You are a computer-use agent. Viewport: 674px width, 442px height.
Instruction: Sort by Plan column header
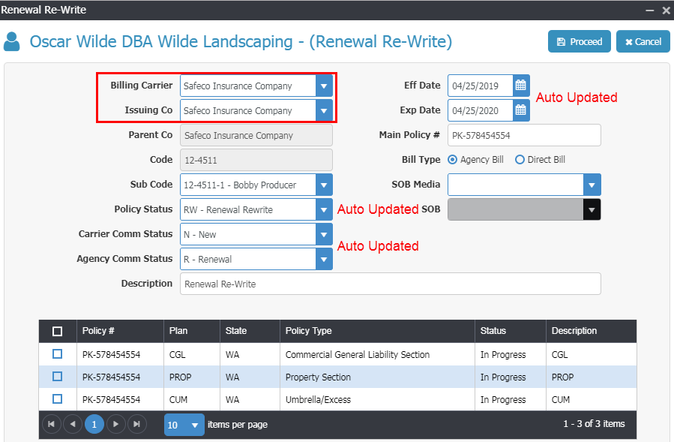coord(178,330)
